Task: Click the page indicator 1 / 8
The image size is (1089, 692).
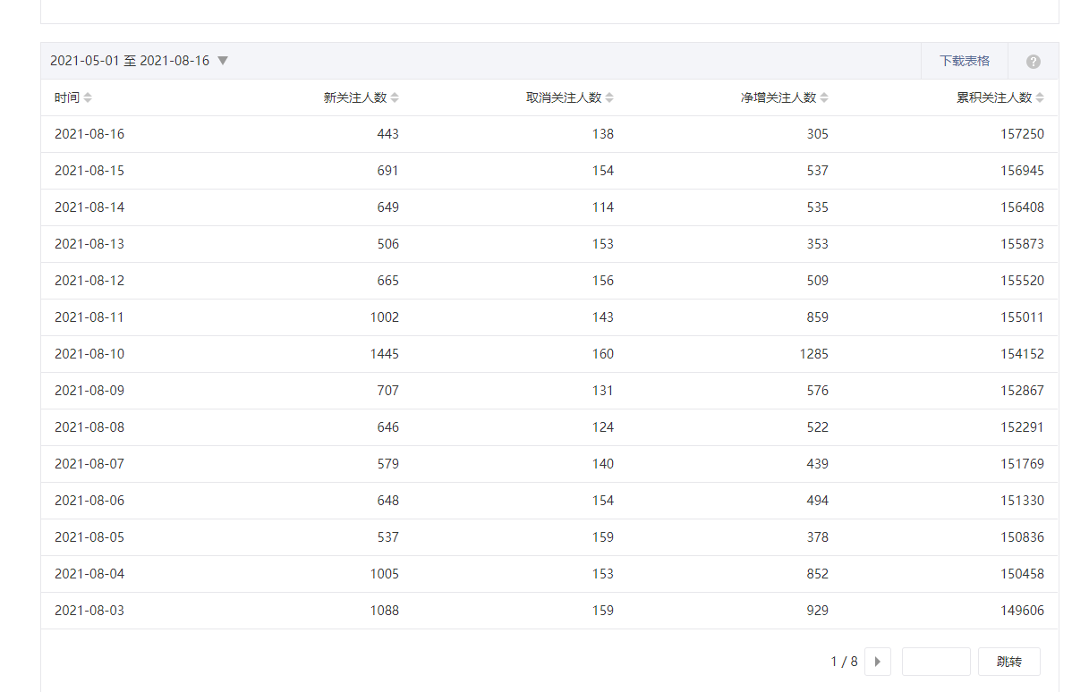Action: [844, 662]
